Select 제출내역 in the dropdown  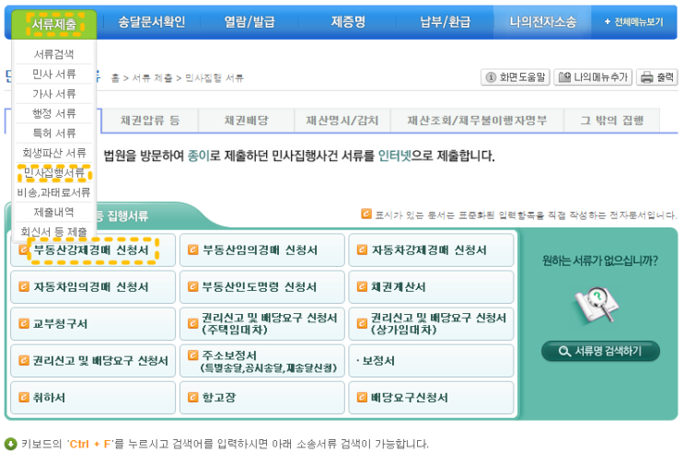click(54, 212)
